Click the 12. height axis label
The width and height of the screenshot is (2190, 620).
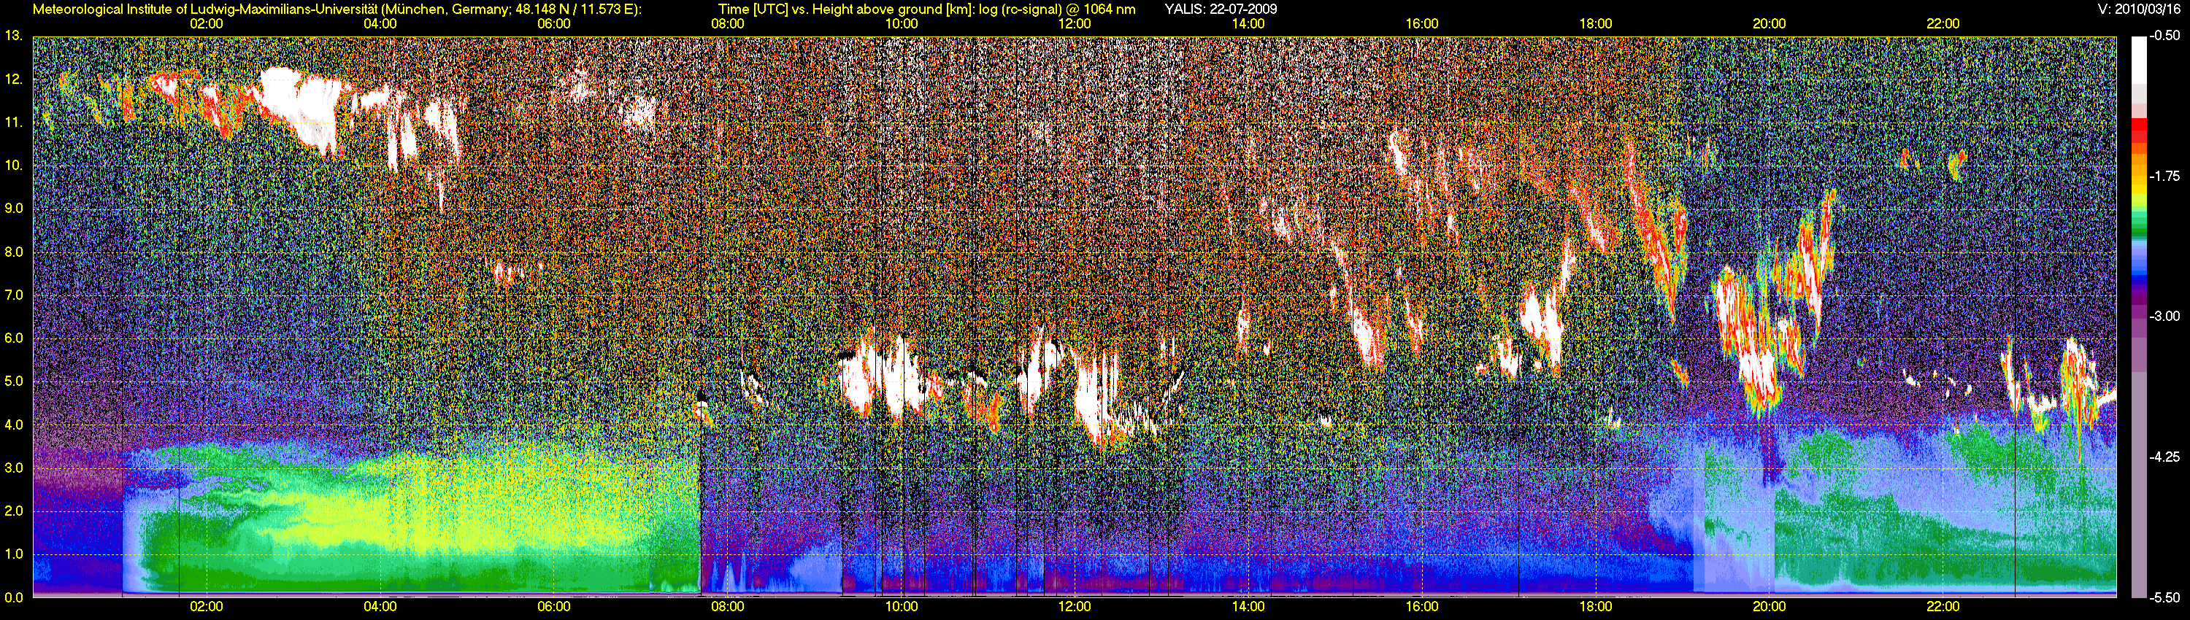tap(12, 79)
